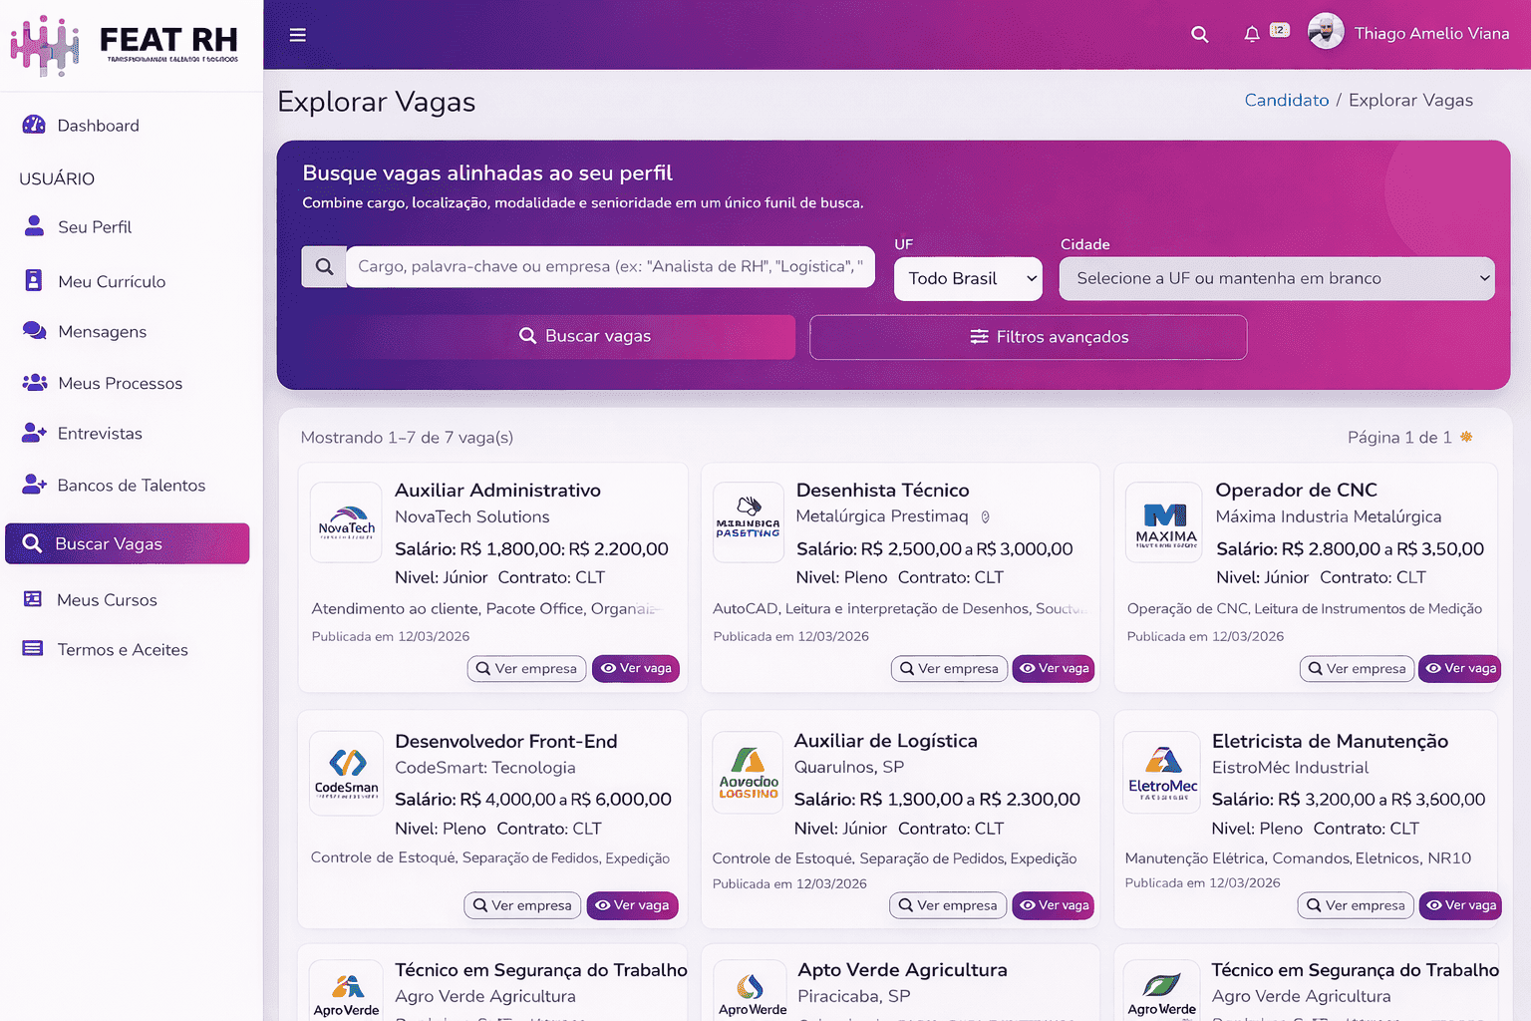Expand Filtros avançados panel
The width and height of the screenshot is (1531, 1021).
(x=1028, y=337)
